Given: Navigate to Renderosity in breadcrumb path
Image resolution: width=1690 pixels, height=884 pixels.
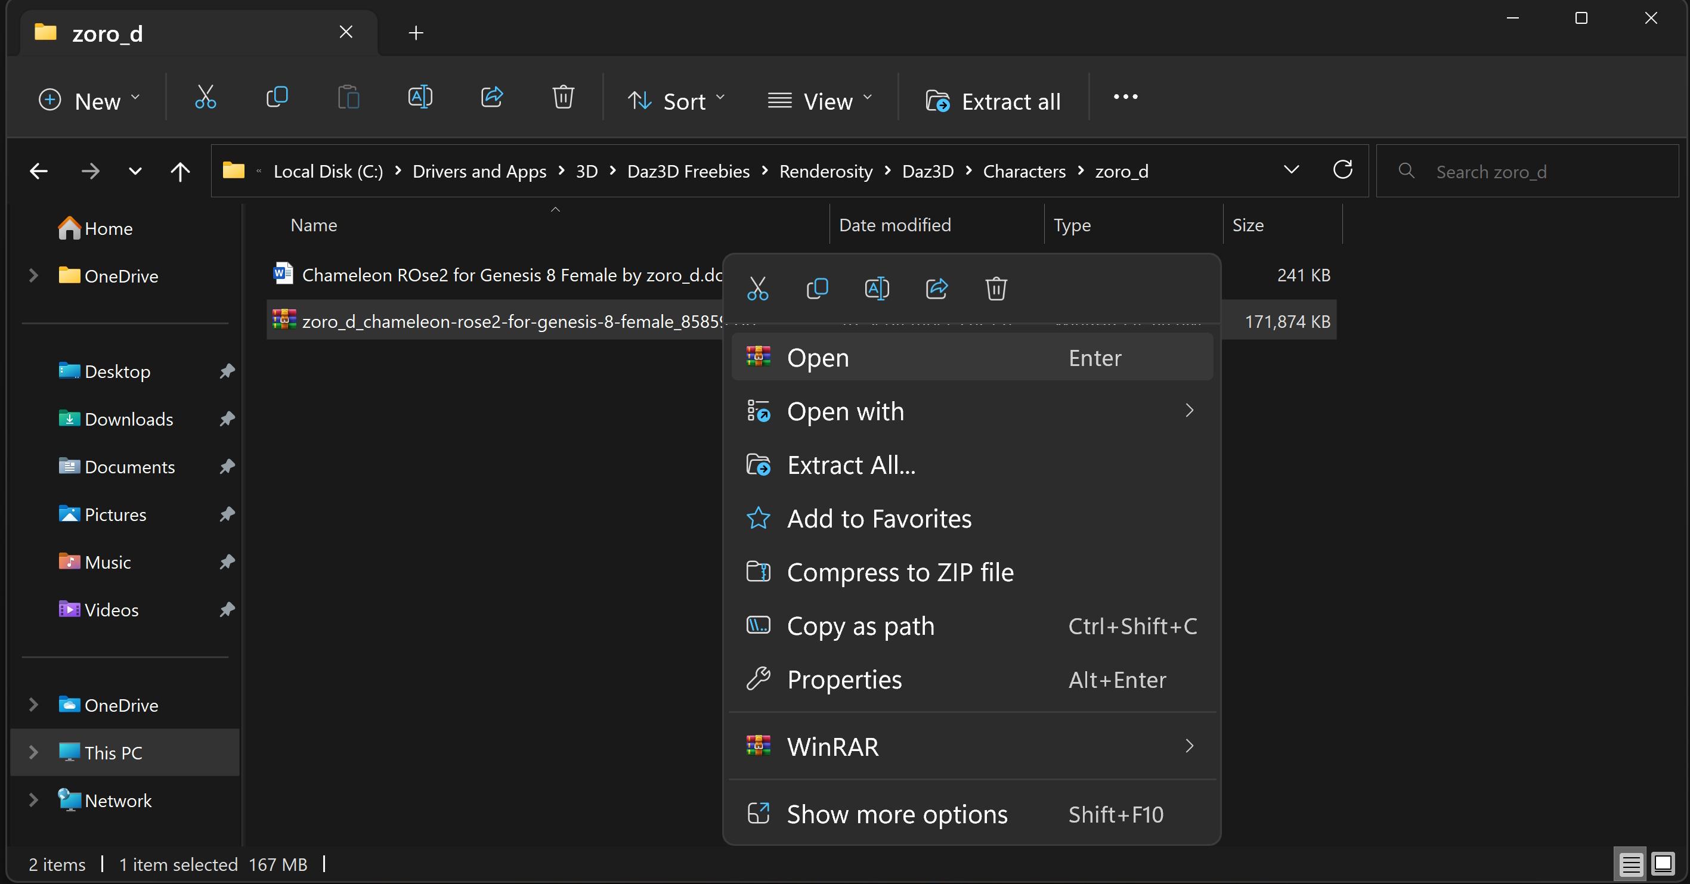Looking at the screenshot, I should point(825,172).
